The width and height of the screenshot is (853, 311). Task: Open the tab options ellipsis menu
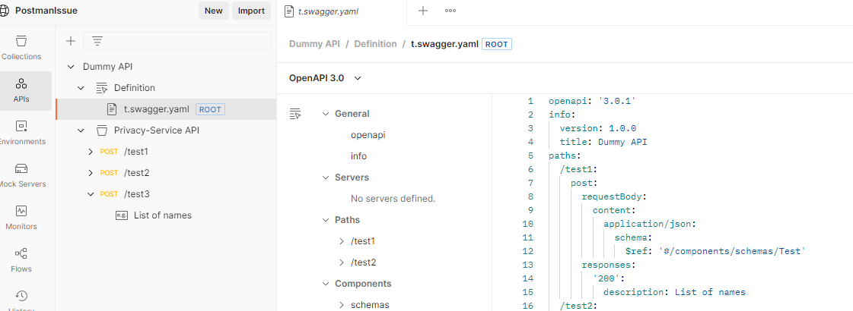(450, 11)
